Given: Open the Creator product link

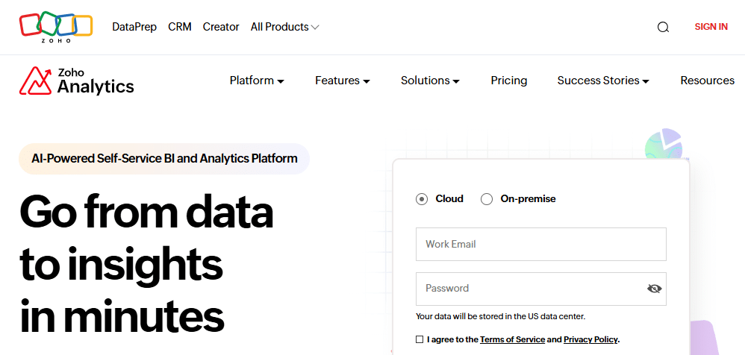Looking at the screenshot, I should [221, 27].
